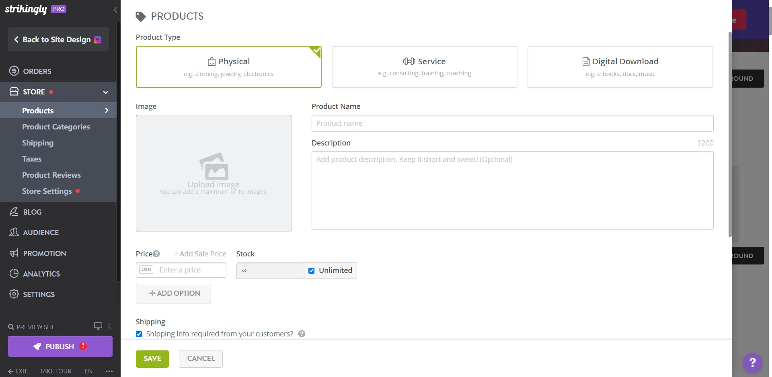Open Analytics via the pie chart icon

click(14, 274)
